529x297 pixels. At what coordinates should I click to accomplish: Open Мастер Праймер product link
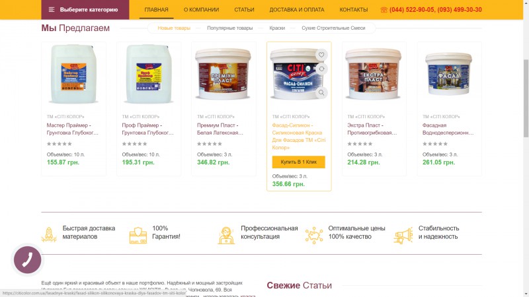click(x=73, y=129)
